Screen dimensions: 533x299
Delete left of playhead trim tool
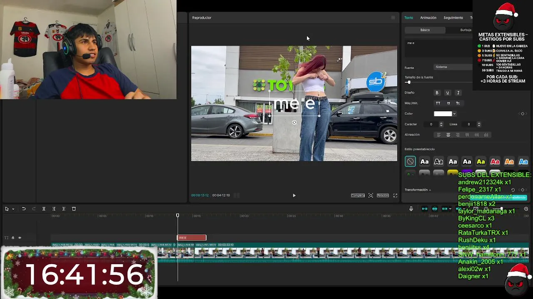tap(54, 209)
